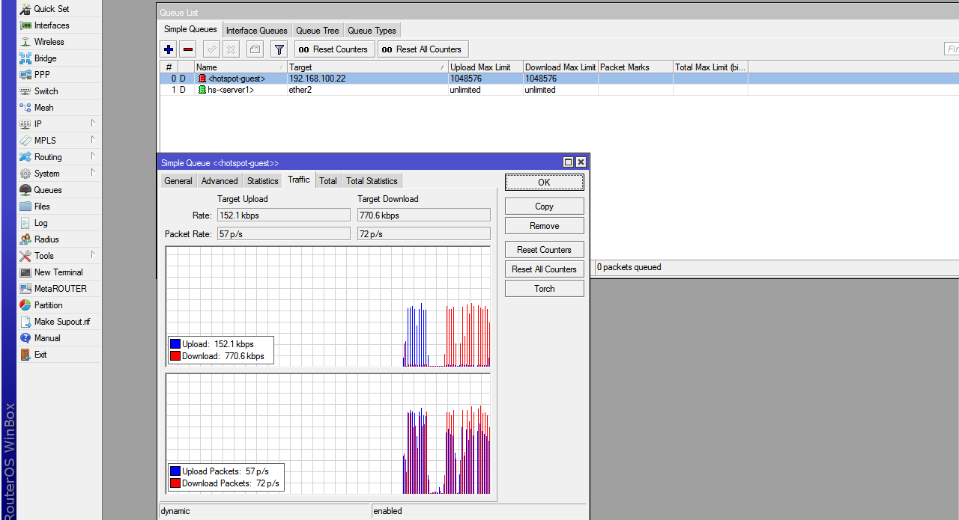The height and width of the screenshot is (520, 959).
Task: Click the filter funnel icon
Action: click(279, 49)
